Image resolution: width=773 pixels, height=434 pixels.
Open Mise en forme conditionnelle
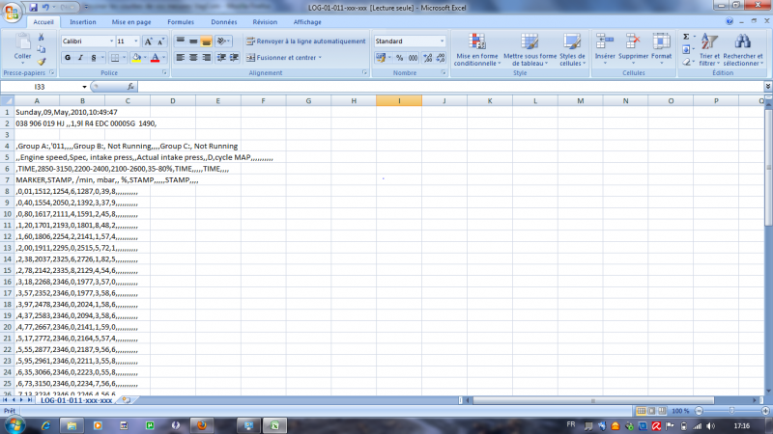(x=476, y=48)
